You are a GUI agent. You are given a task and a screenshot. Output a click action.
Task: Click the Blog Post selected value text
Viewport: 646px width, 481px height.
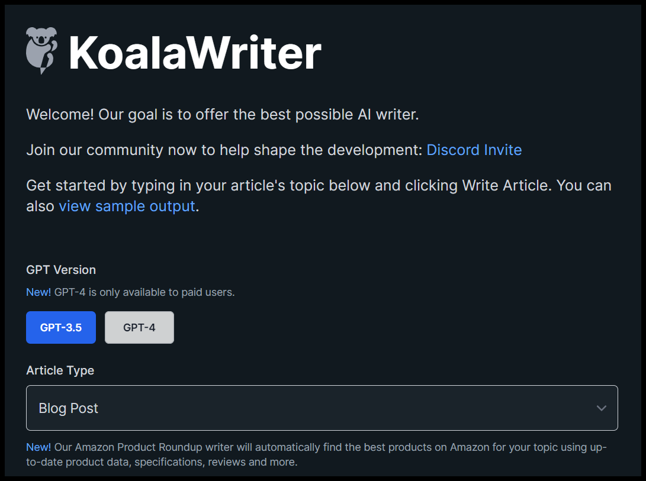tap(68, 408)
